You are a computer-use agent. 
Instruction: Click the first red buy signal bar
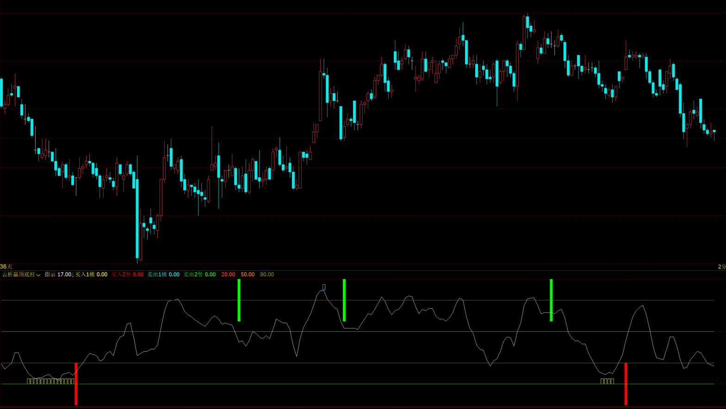[76, 384]
